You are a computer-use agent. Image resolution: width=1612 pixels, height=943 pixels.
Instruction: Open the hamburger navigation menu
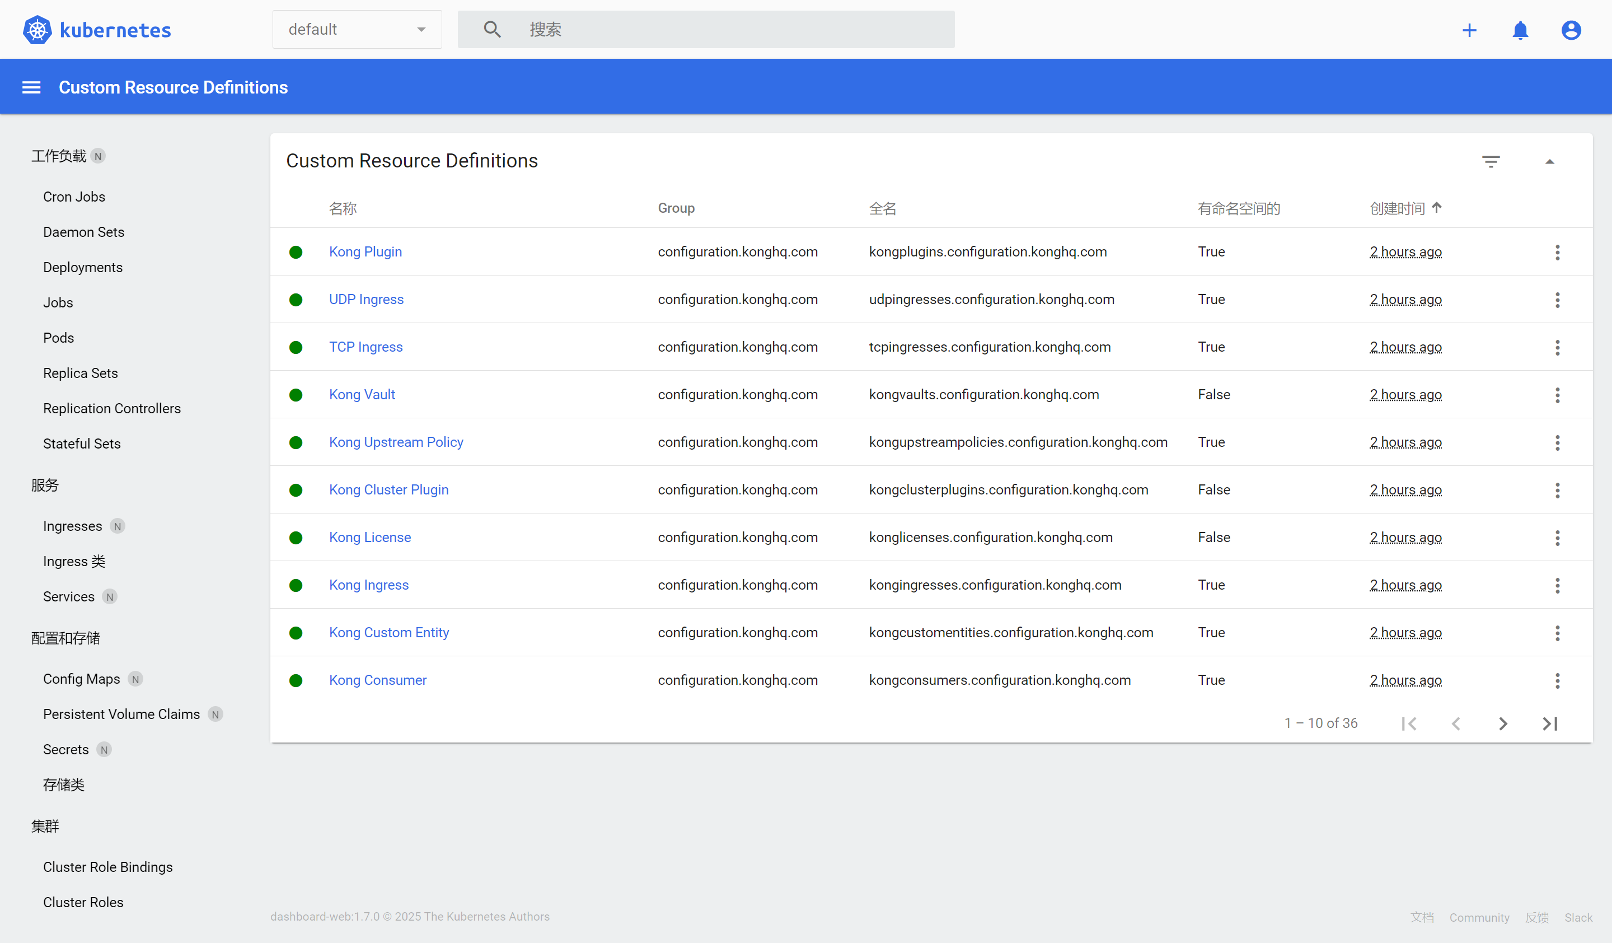(31, 87)
